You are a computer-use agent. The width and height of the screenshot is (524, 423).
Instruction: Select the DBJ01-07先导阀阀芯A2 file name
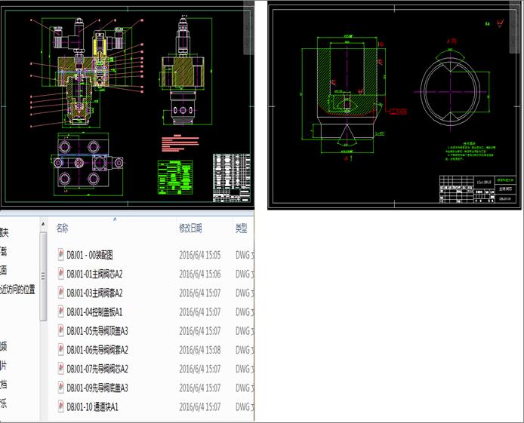point(97,369)
